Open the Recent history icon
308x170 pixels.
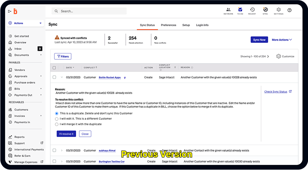(x=252, y=11)
